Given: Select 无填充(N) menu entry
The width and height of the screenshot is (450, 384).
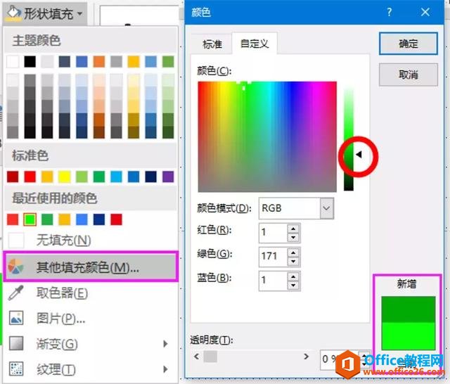Looking at the screenshot, I should (91, 241).
